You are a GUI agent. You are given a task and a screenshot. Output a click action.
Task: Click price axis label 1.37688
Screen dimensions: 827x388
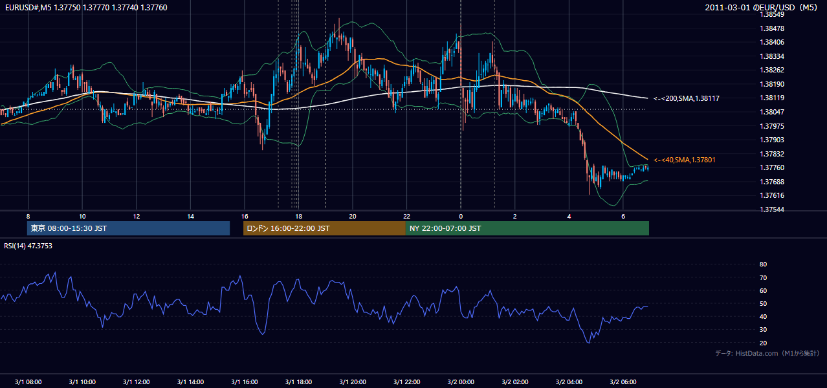click(773, 182)
